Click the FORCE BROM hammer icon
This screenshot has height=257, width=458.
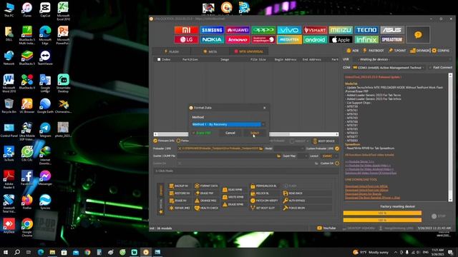click(x=286, y=208)
